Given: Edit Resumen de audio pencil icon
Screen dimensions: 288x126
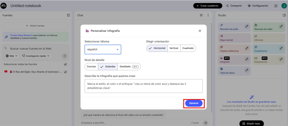Looking at the screenshot, I should (x=247, y=26).
